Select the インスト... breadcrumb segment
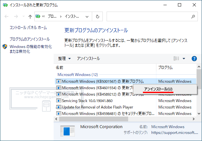 coord(72,16)
